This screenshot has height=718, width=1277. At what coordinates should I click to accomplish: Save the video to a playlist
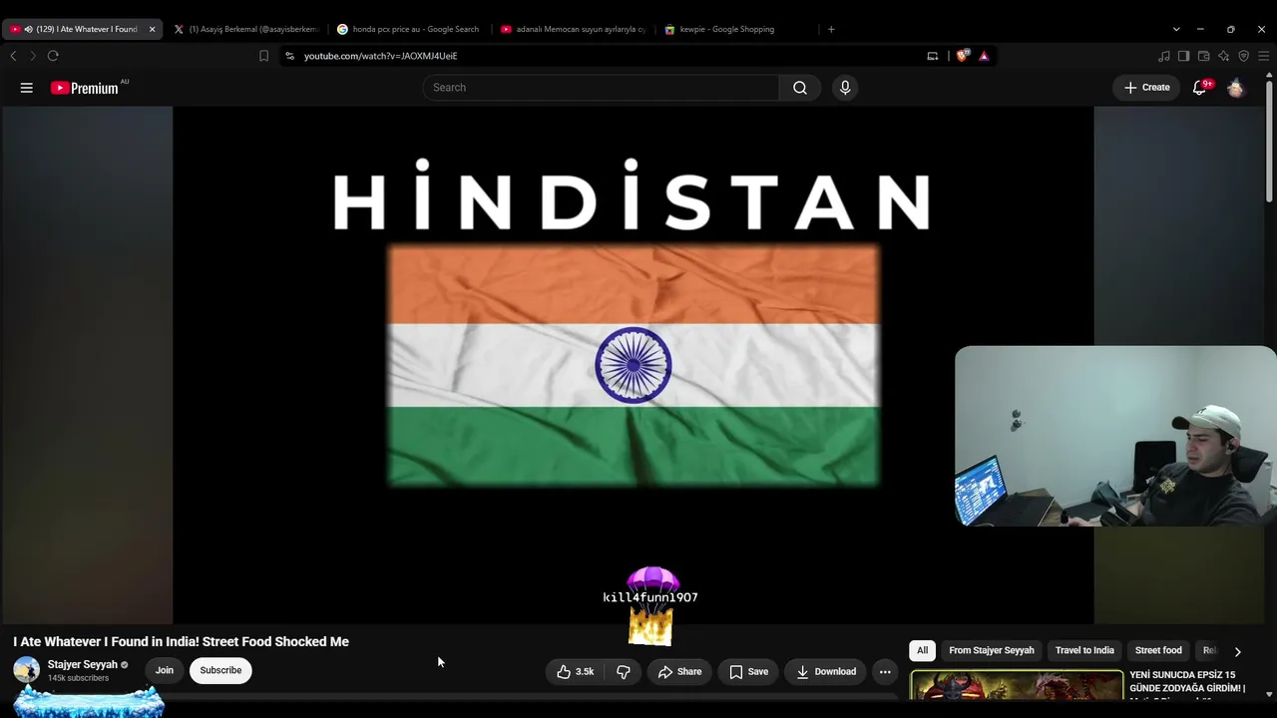pos(749,672)
